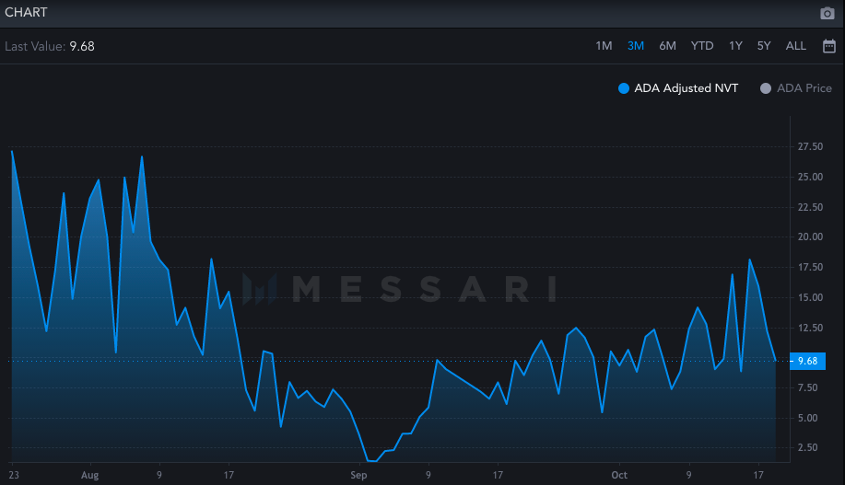Click the camera snapshot icon
The height and width of the screenshot is (485, 845).
coord(827,14)
